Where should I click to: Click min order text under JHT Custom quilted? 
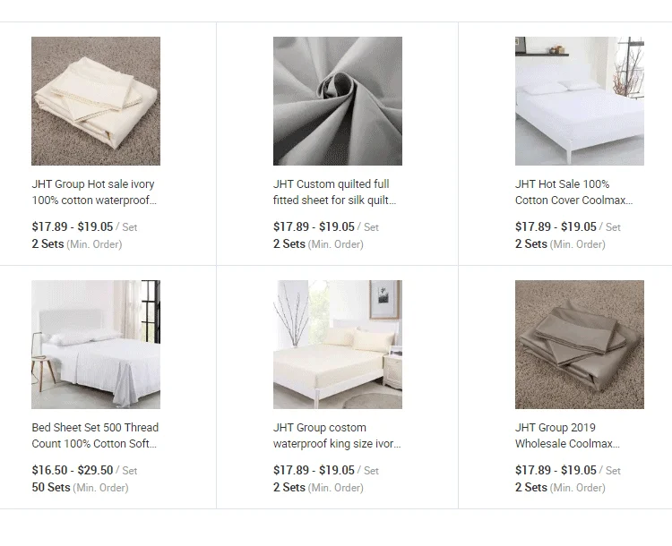pos(318,244)
